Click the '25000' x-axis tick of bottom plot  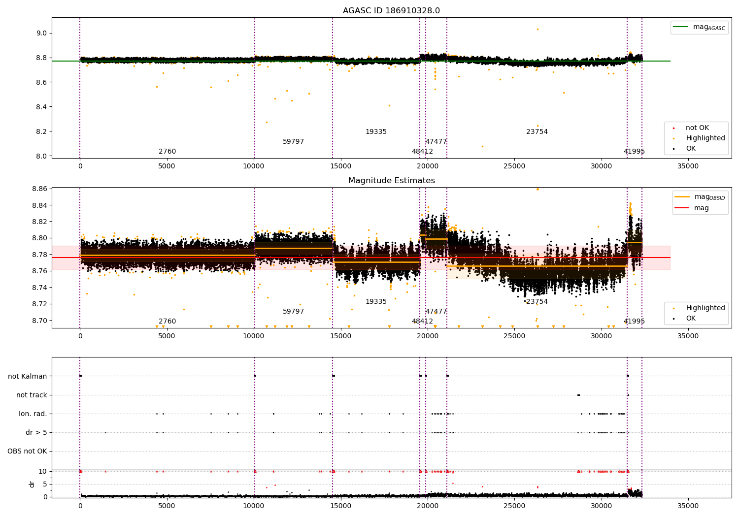[x=514, y=506]
